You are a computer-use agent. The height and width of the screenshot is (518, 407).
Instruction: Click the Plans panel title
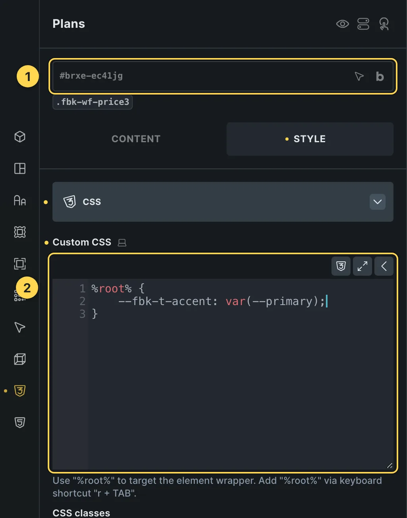click(x=69, y=24)
